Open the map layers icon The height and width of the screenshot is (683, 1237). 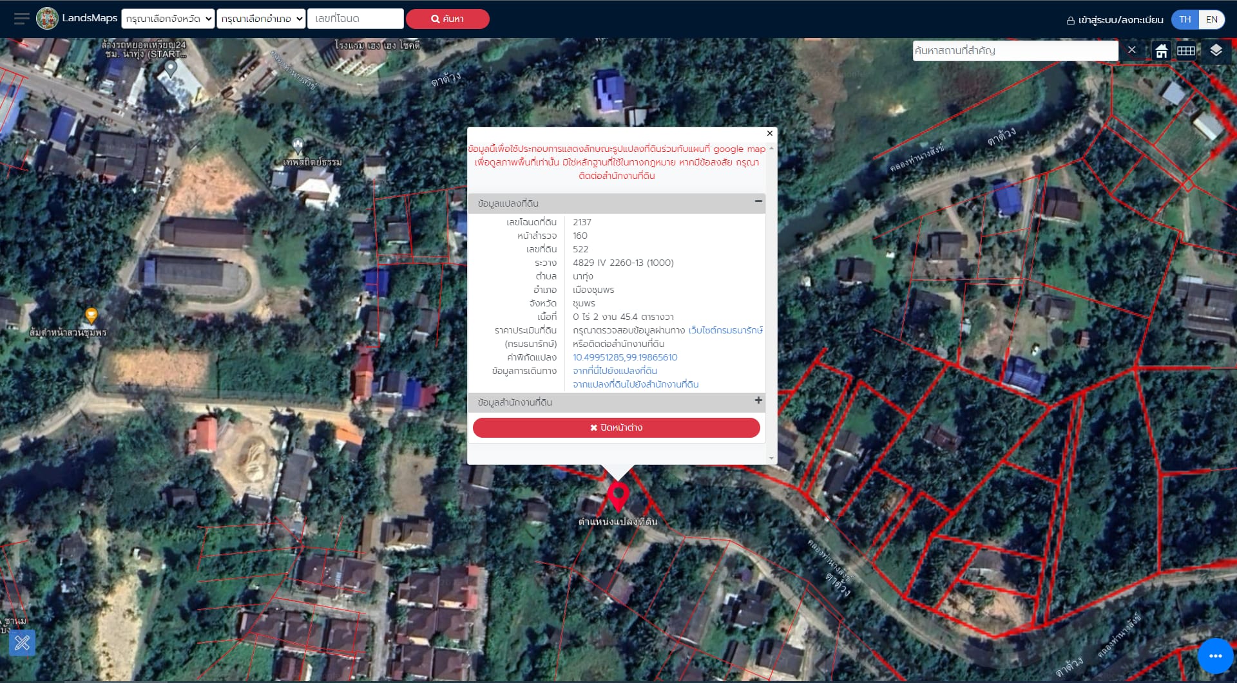point(1216,50)
